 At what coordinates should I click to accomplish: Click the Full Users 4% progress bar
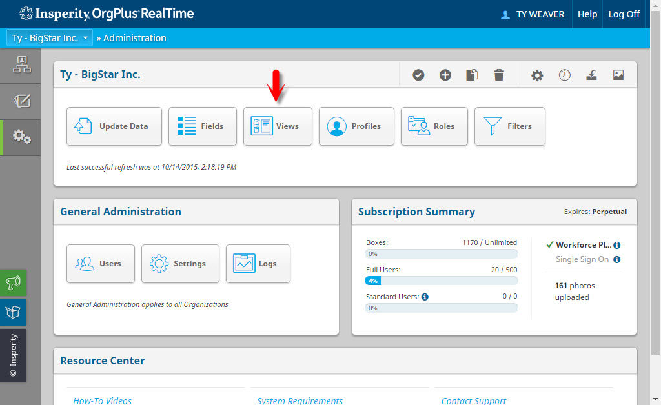point(442,281)
